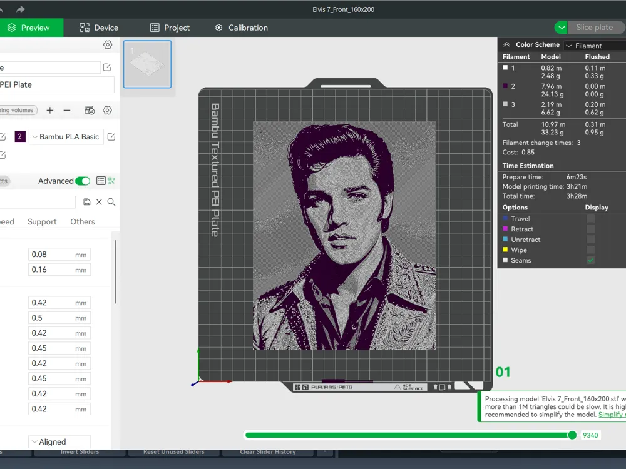Search settings with the magnifier icon

(111, 202)
